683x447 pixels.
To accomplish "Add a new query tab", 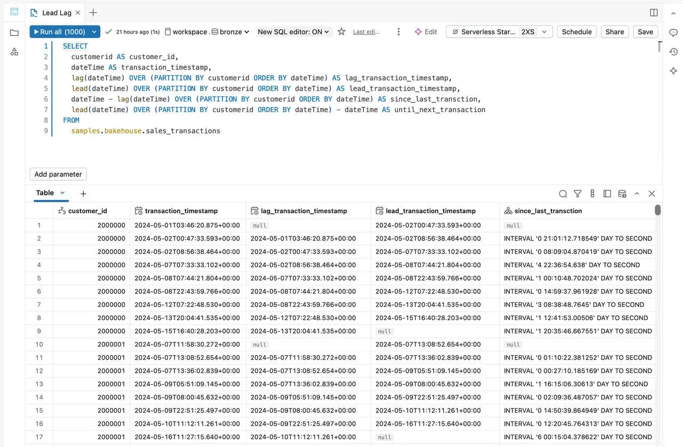I will pos(93,13).
